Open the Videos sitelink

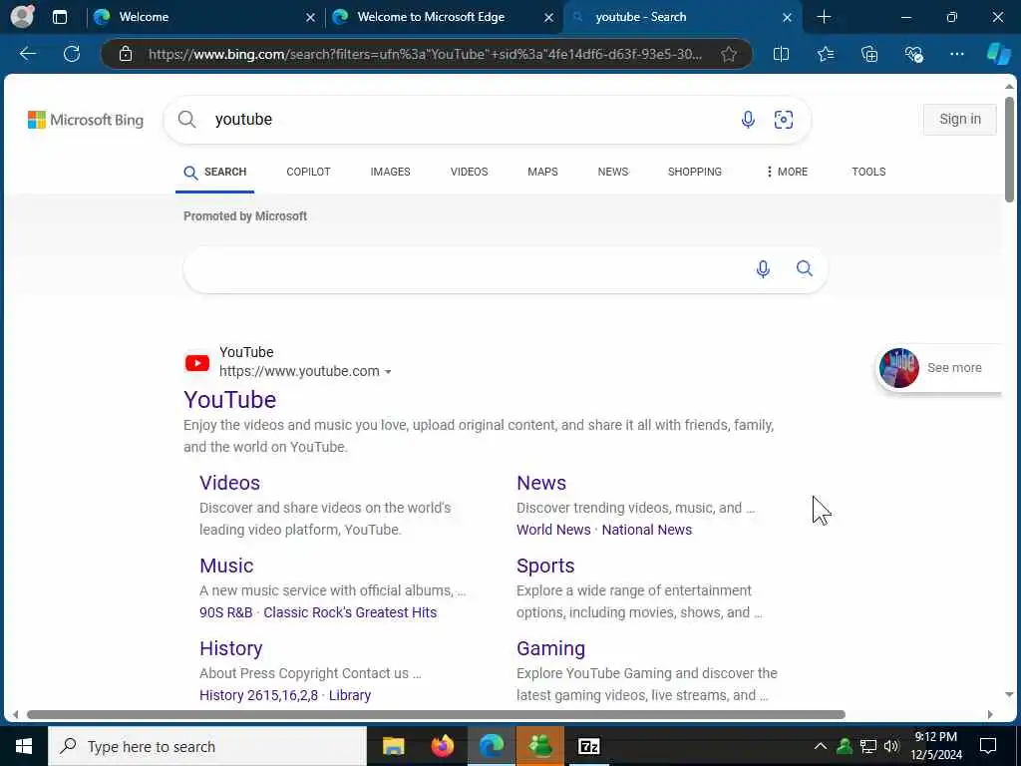[230, 483]
